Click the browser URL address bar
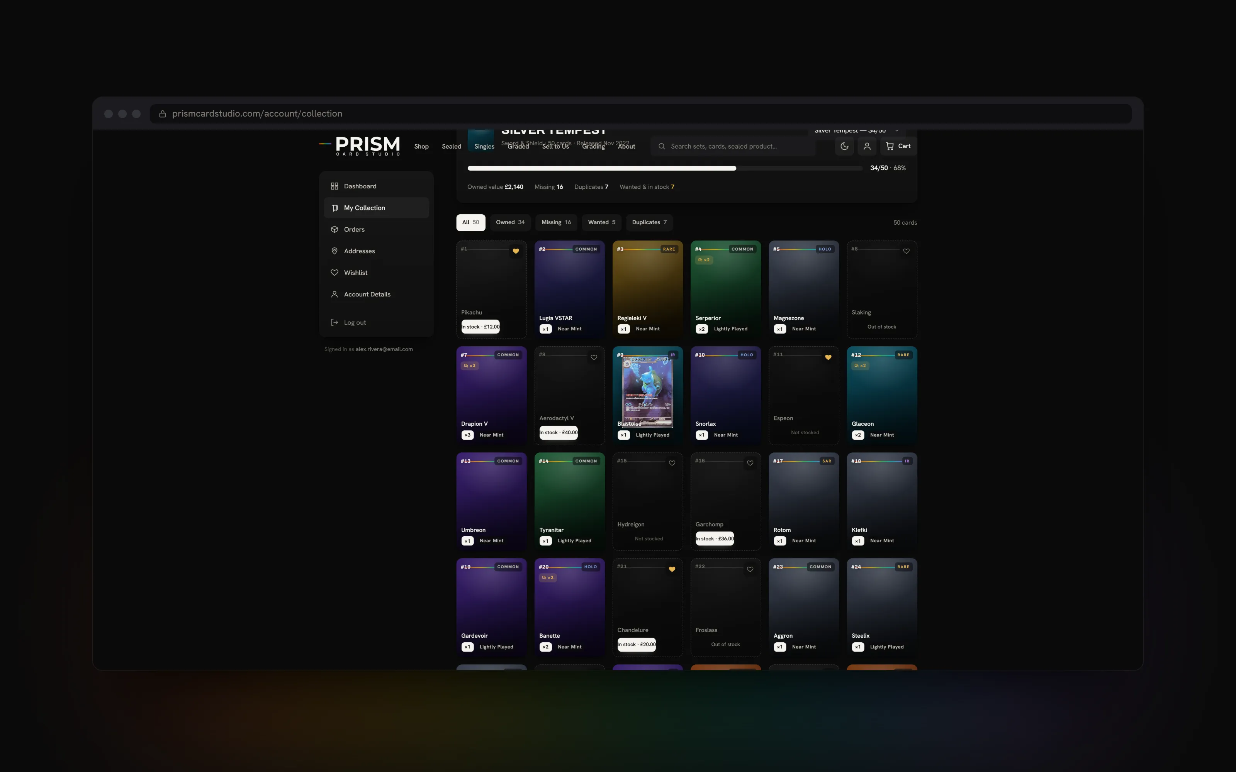Image resolution: width=1236 pixels, height=772 pixels. [640, 114]
